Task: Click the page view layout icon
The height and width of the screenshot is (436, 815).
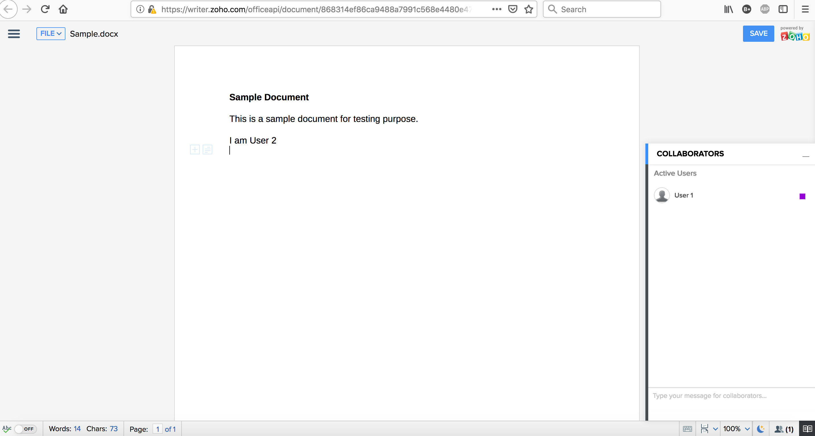Action: pos(704,429)
